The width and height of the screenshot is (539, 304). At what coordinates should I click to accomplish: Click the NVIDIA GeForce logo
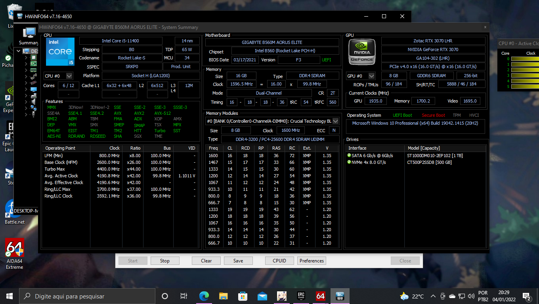pos(362,51)
